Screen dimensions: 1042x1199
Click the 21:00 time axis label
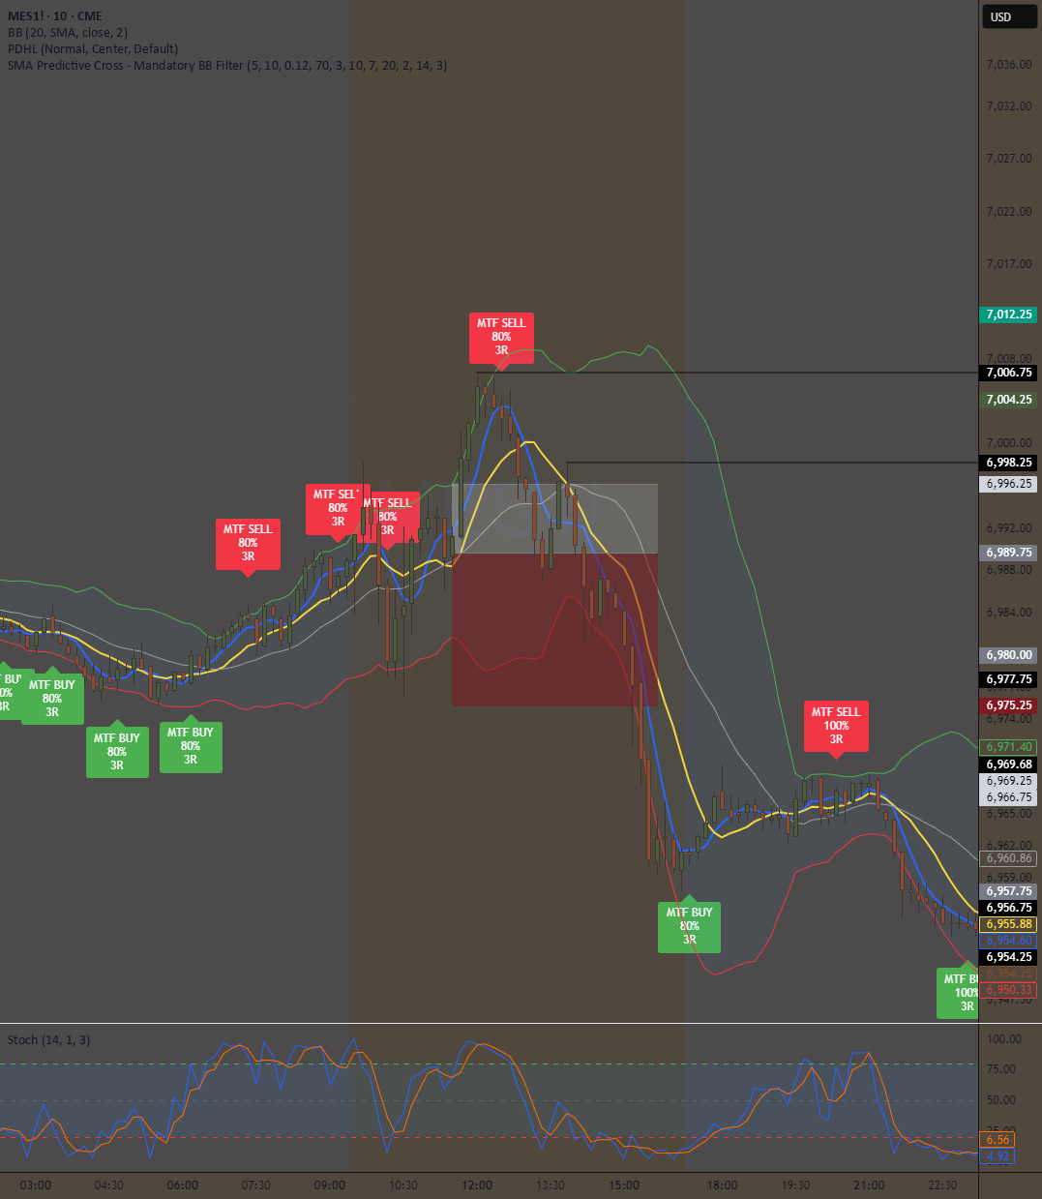tap(869, 1185)
